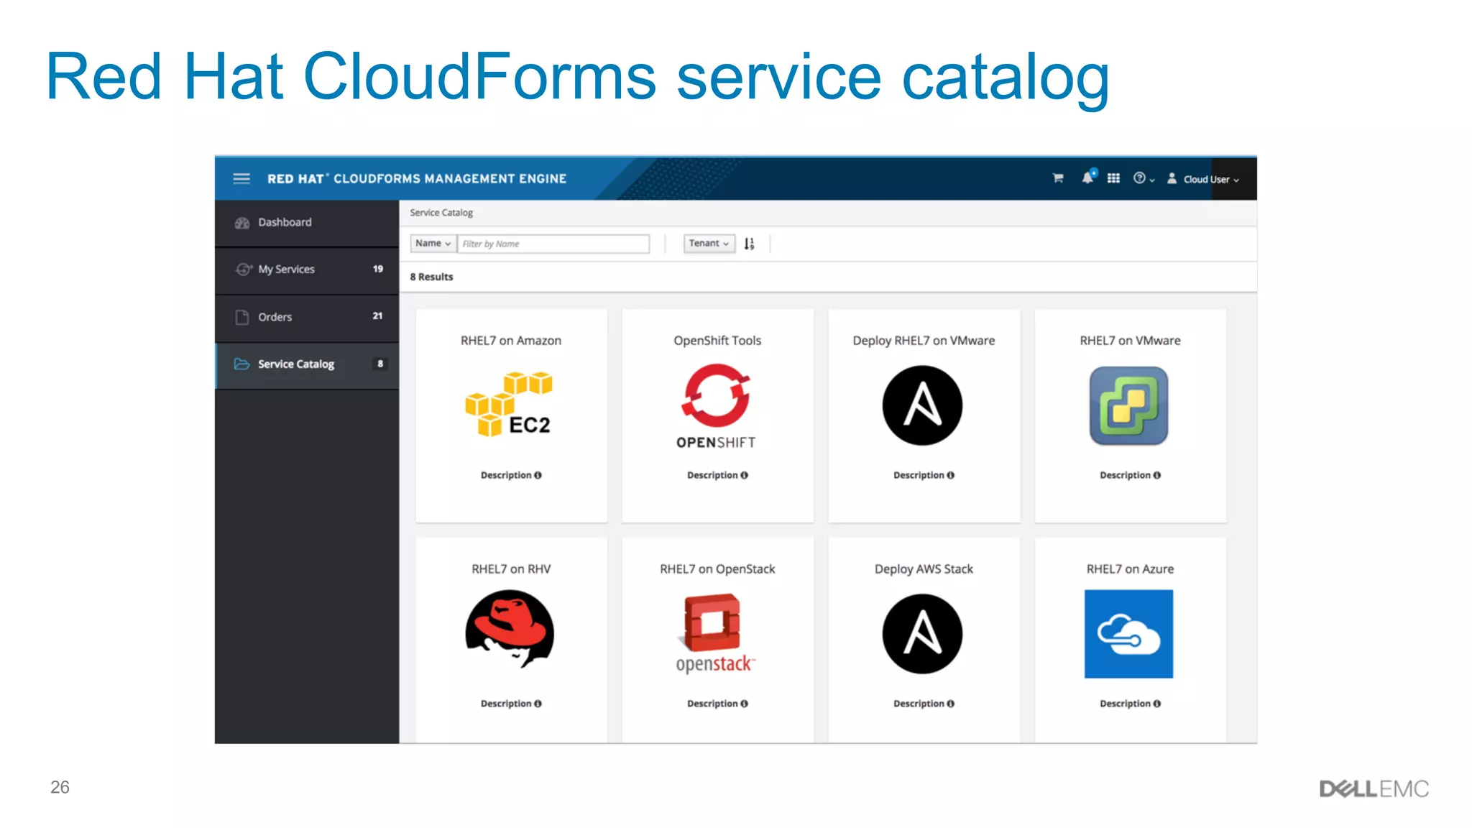Click the Service Catalog count badge 8
1472x828 pixels.
[x=380, y=364]
